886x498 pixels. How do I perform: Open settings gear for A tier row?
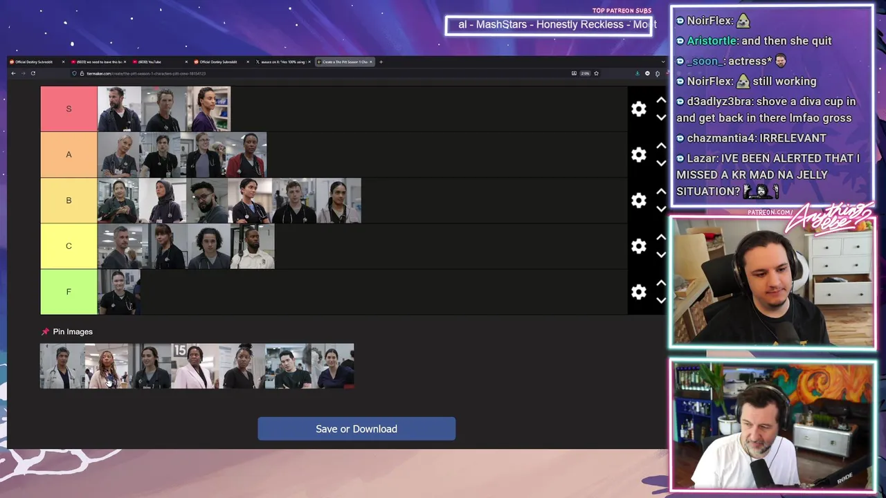pos(638,155)
